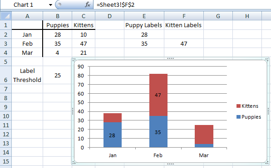Click the chart left-edge resize handle
The width and height of the screenshot is (271, 168).
[x=73, y=111]
